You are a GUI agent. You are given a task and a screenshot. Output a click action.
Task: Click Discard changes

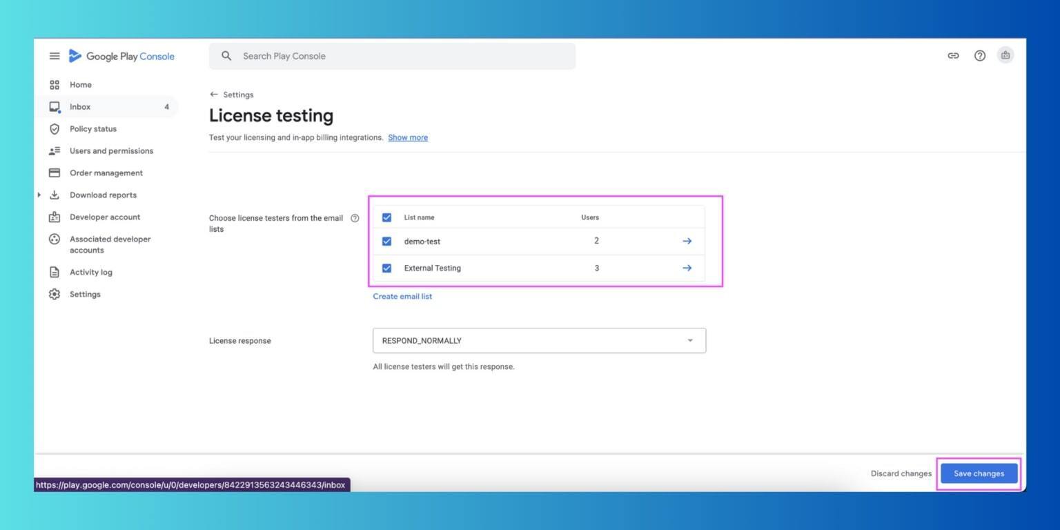(901, 473)
